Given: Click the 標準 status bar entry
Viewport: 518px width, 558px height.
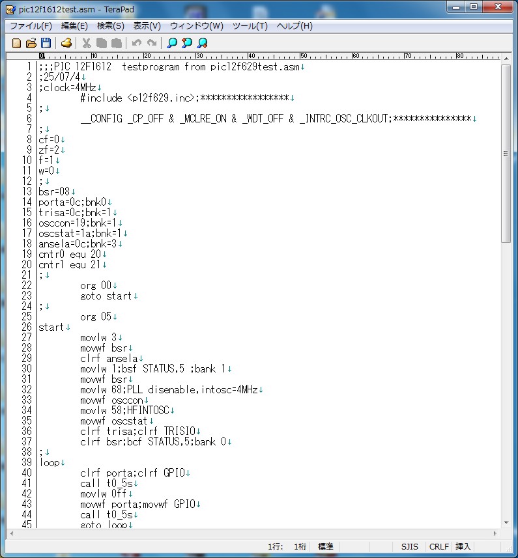Looking at the screenshot, I should coord(325,547).
